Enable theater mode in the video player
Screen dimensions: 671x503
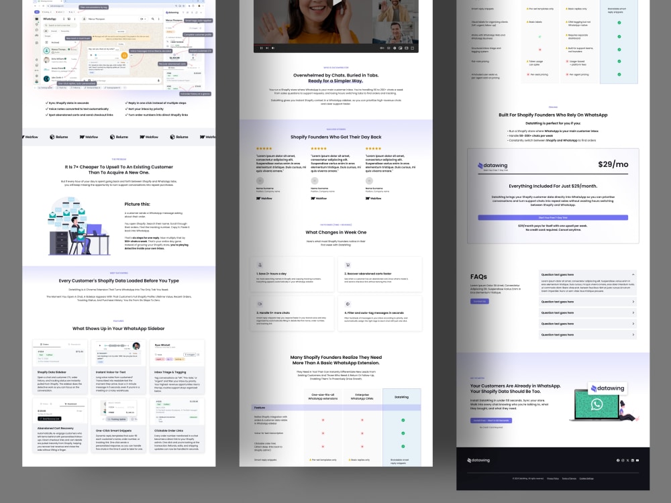[406, 48]
